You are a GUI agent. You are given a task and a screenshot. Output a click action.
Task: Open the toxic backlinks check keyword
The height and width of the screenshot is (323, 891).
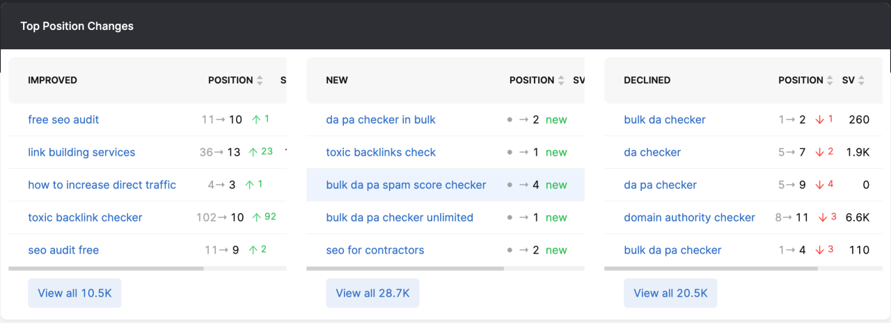coord(381,152)
